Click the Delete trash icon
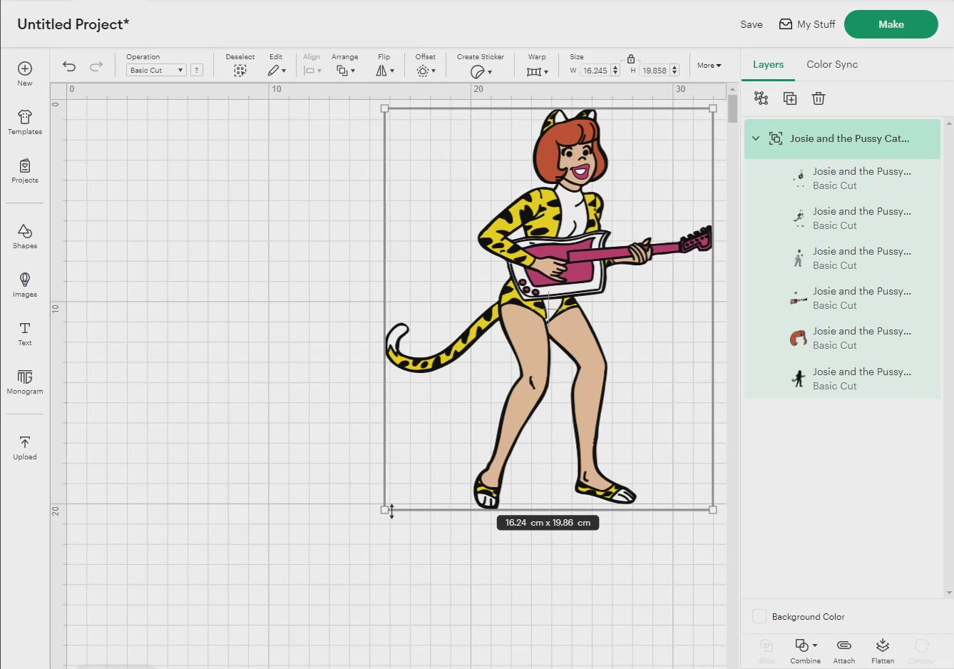Viewport: 954px width, 669px height. (x=819, y=98)
